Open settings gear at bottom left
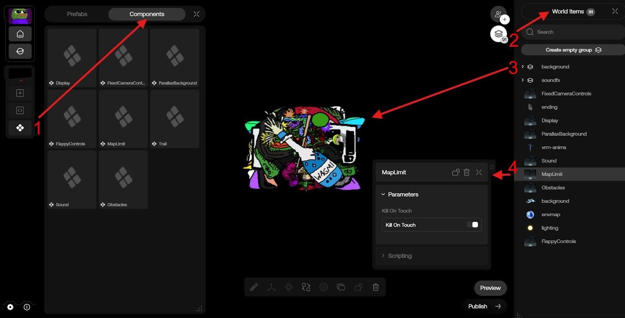 10,307
